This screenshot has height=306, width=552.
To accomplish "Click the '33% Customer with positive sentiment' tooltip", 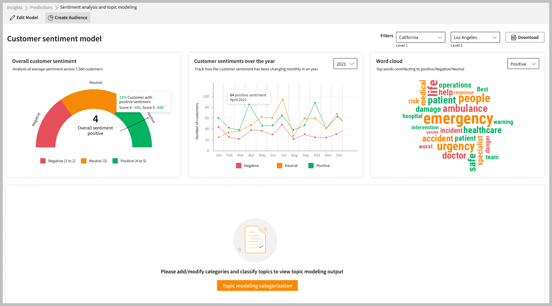I will coord(144,102).
